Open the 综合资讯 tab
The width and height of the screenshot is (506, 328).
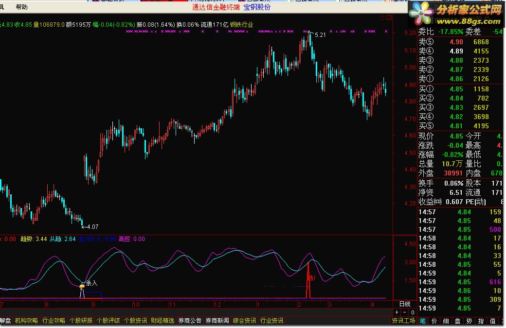tap(244, 321)
